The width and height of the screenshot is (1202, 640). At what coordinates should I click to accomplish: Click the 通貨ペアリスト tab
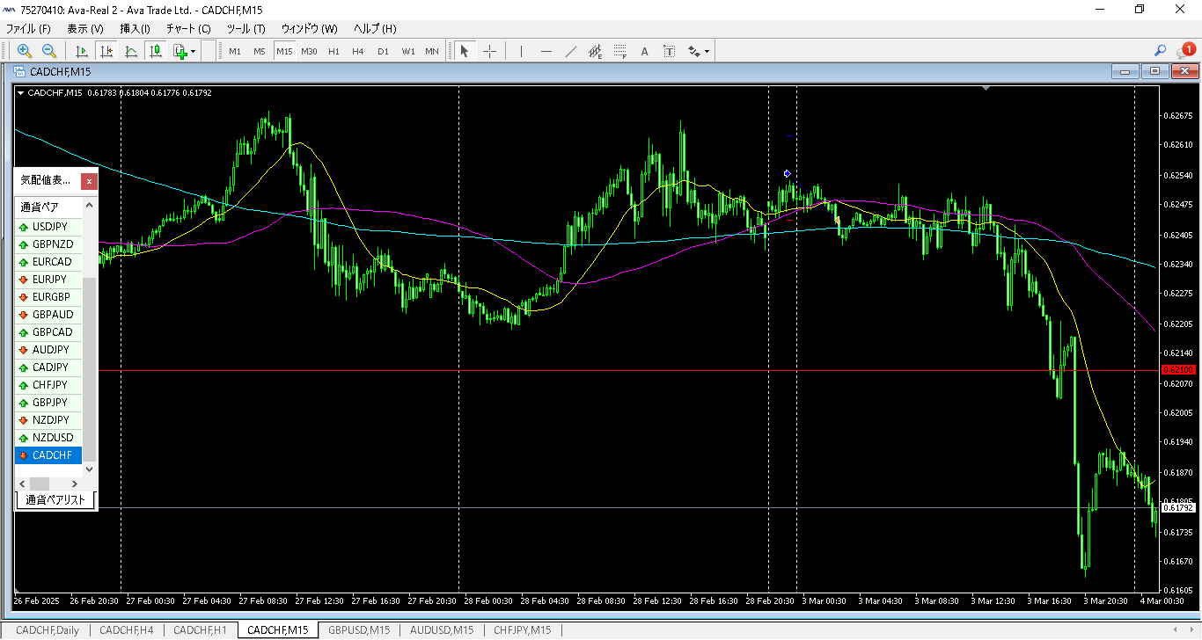click(x=56, y=500)
